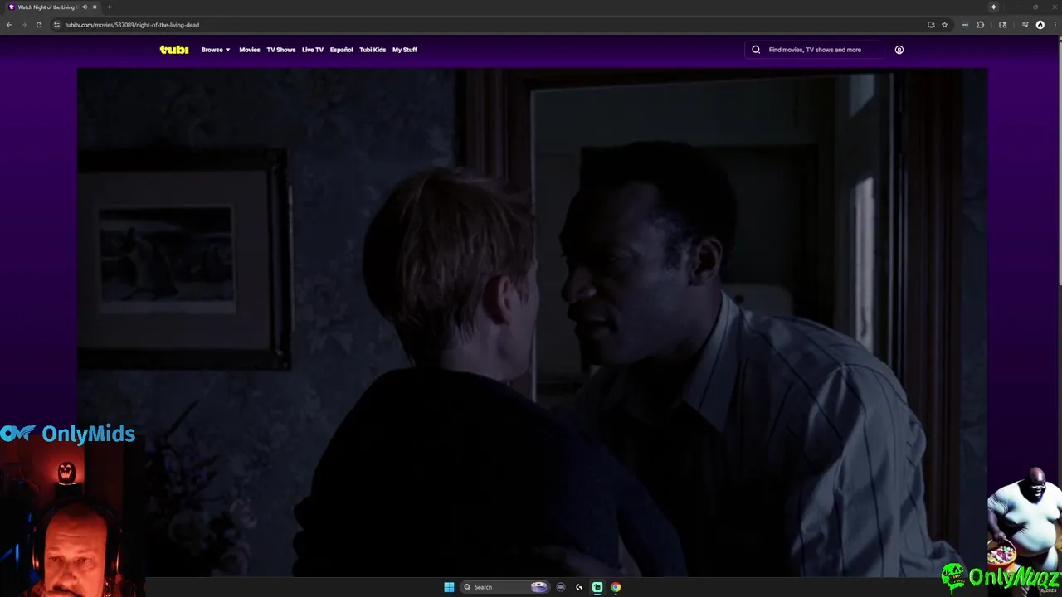This screenshot has height=597, width=1062.
Task: Mute the tab via speaker icon
Action: pos(85,7)
